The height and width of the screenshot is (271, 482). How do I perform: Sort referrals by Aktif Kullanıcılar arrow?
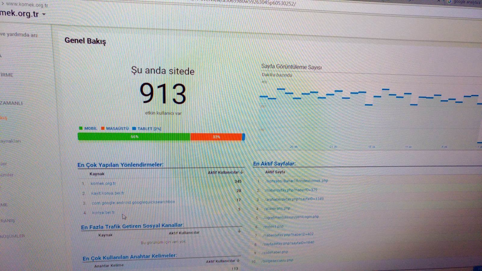coord(242,172)
